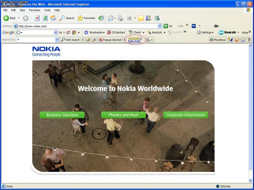The image size is (254, 190).
Task: Click the AutoLink wand button
Action: [155, 33]
